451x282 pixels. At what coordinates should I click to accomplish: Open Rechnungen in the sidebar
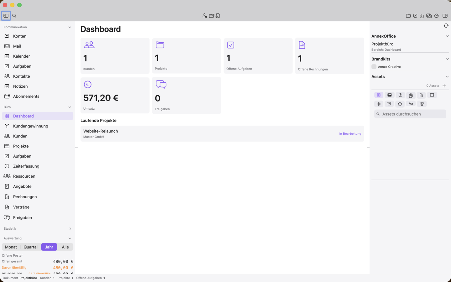[x=38, y=197]
